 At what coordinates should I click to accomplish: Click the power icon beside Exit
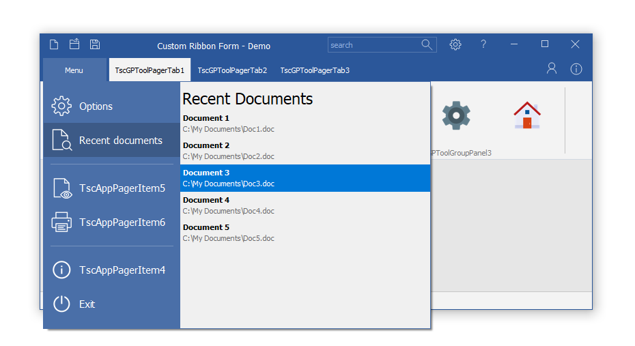(x=61, y=304)
